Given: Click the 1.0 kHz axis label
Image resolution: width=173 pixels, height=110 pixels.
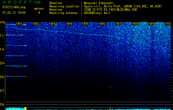Looking at the screenshot, I should point(2,50).
